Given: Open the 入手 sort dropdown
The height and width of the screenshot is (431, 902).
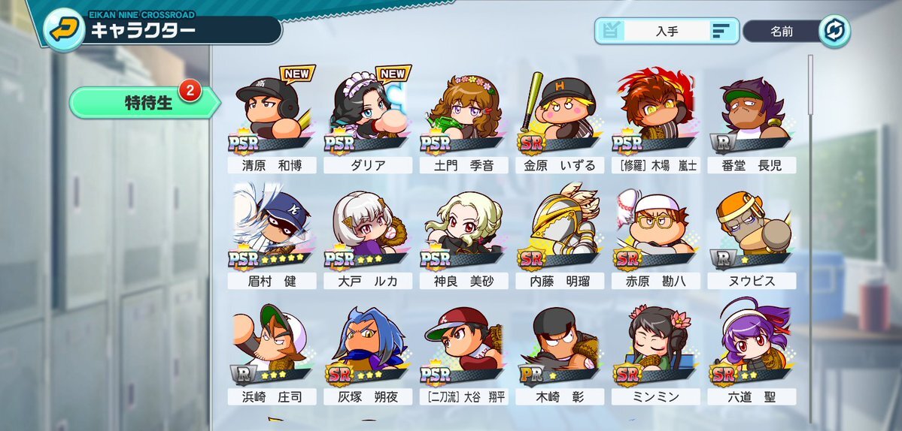Looking at the screenshot, I should coord(667,31).
